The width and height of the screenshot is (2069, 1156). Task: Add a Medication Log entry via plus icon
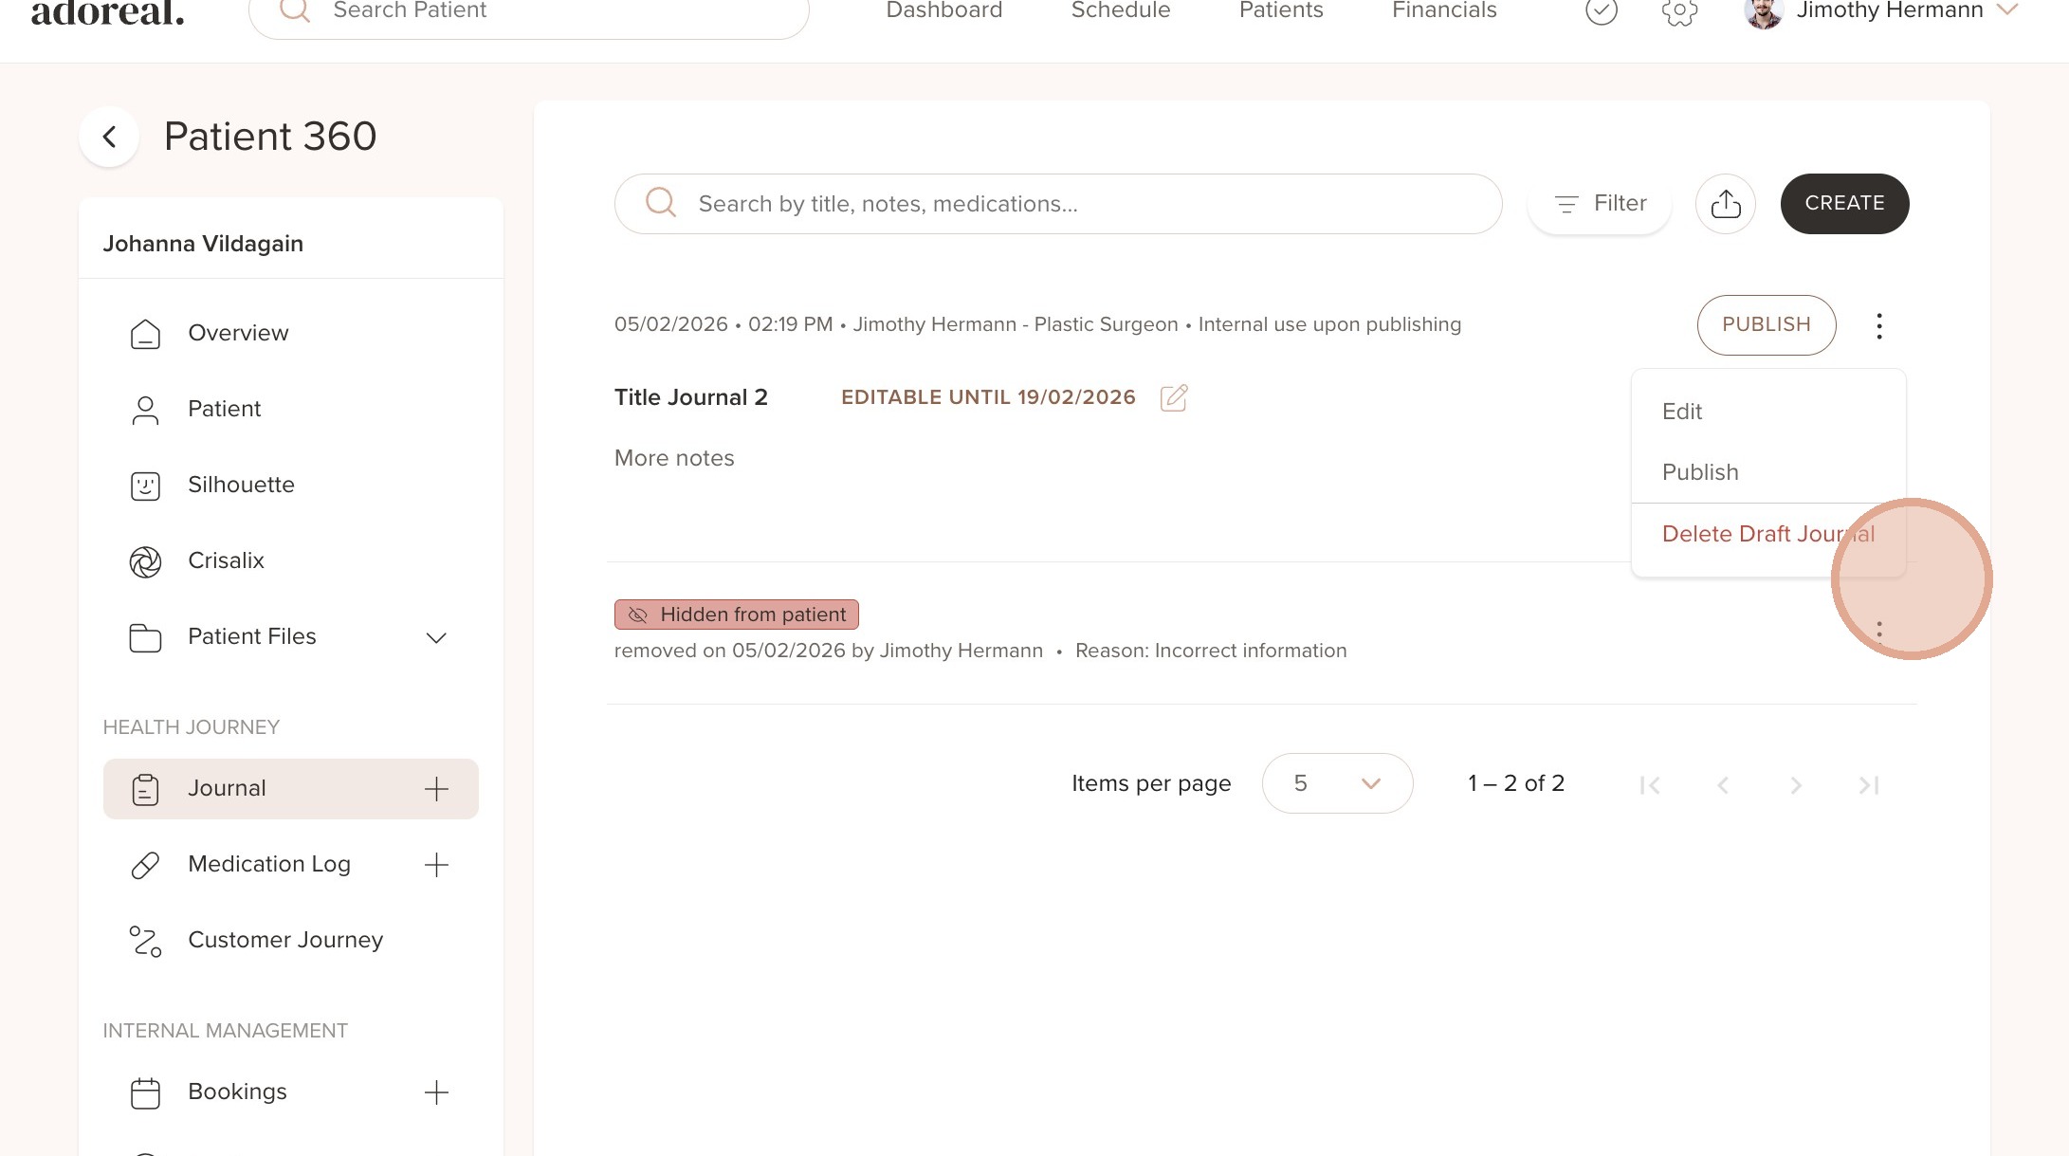436,865
